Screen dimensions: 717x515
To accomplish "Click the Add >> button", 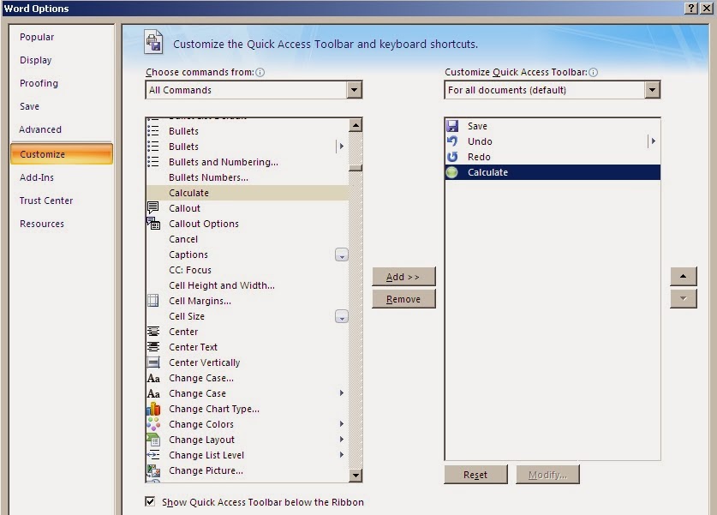I will point(403,277).
